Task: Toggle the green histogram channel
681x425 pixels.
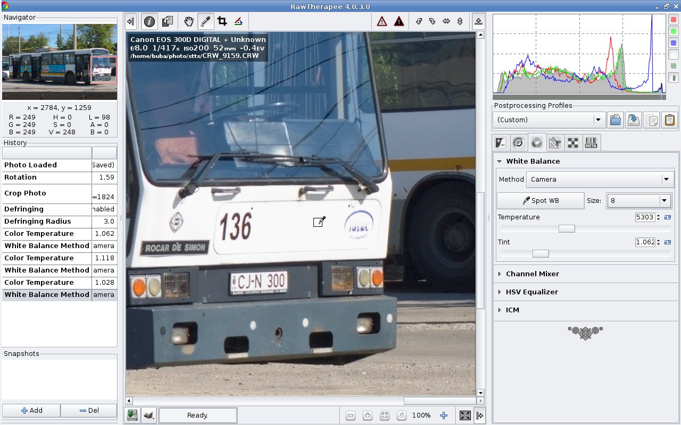Action: [674, 31]
